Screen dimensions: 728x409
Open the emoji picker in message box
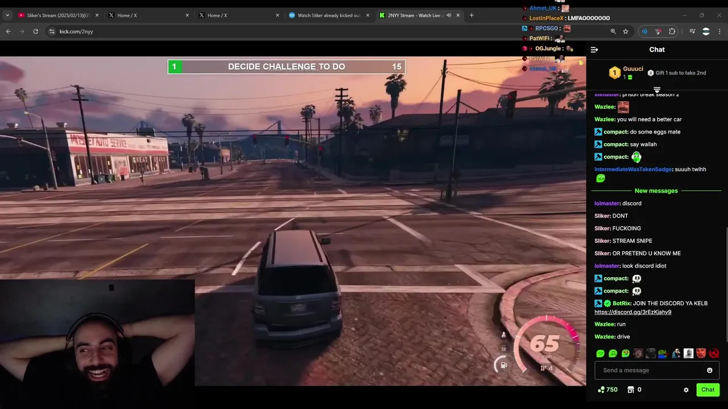(709, 370)
